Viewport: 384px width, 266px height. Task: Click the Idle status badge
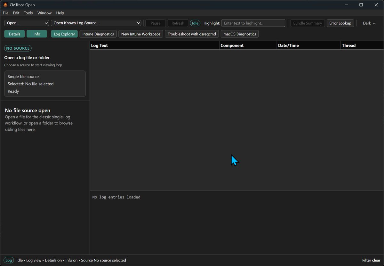click(195, 23)
